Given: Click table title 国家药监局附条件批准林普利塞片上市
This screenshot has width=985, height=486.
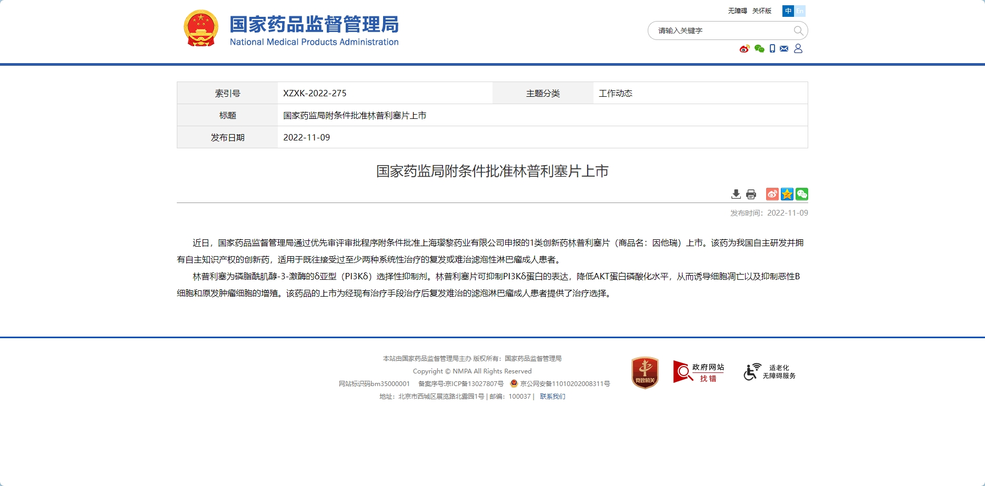Looking at the screenshot, I should [355, 115].
